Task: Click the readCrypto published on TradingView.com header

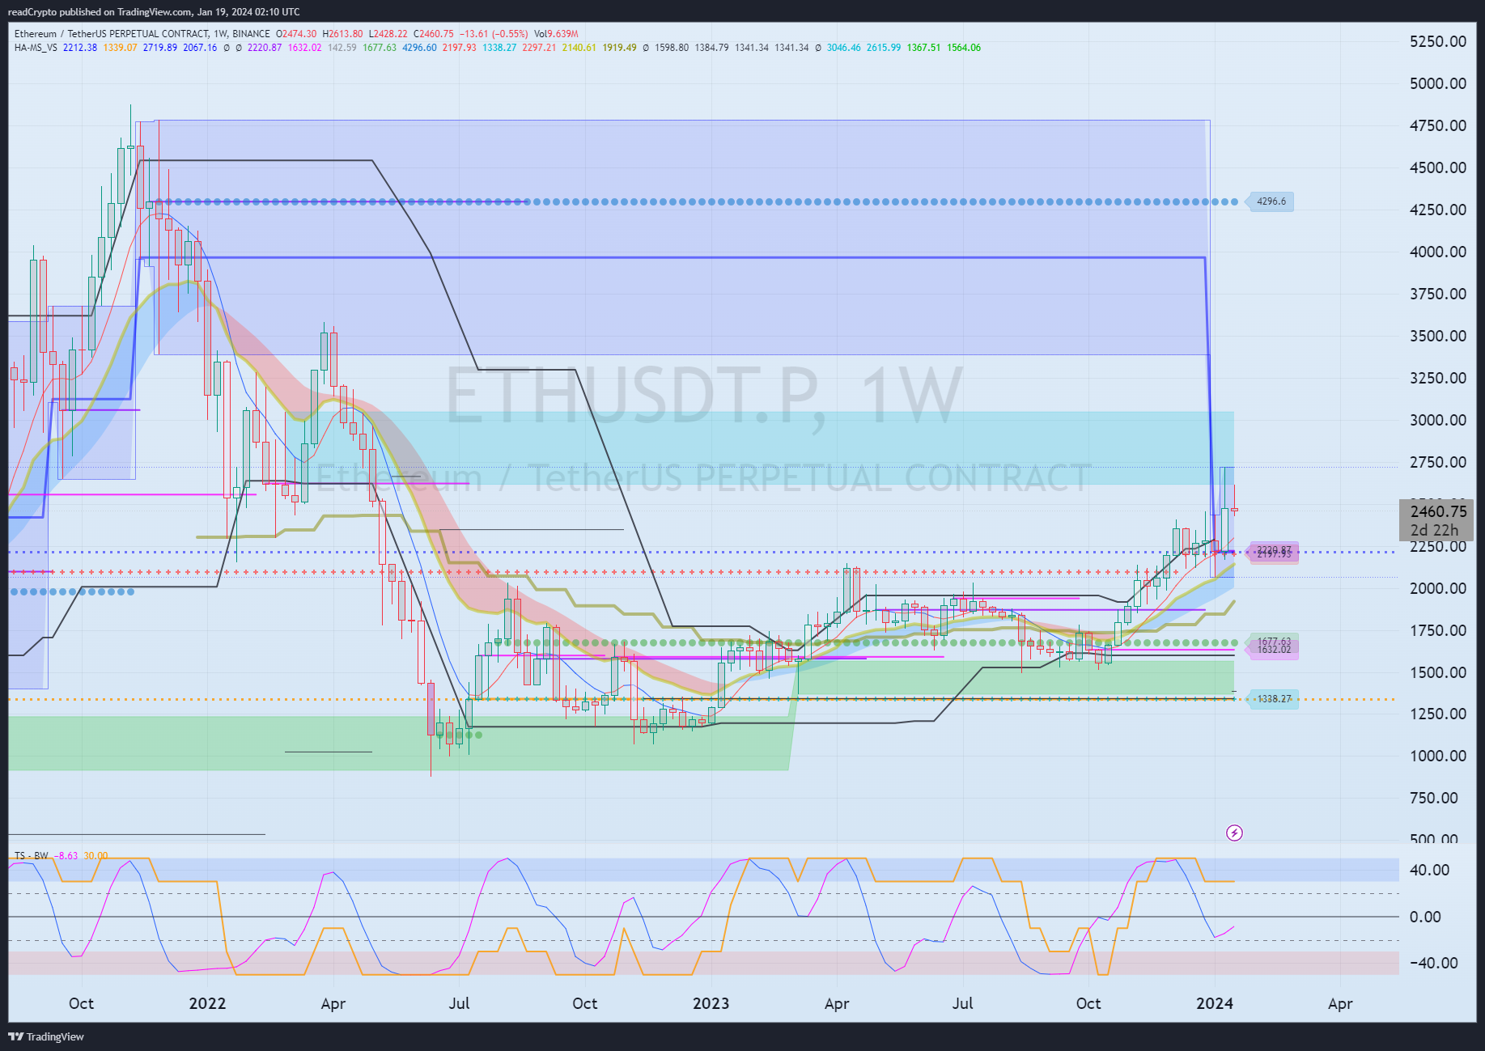Action: click(x=154, y=11)
